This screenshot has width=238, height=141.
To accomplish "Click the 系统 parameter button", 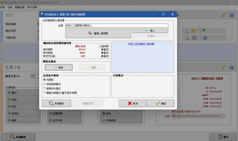I will point(23,100).
